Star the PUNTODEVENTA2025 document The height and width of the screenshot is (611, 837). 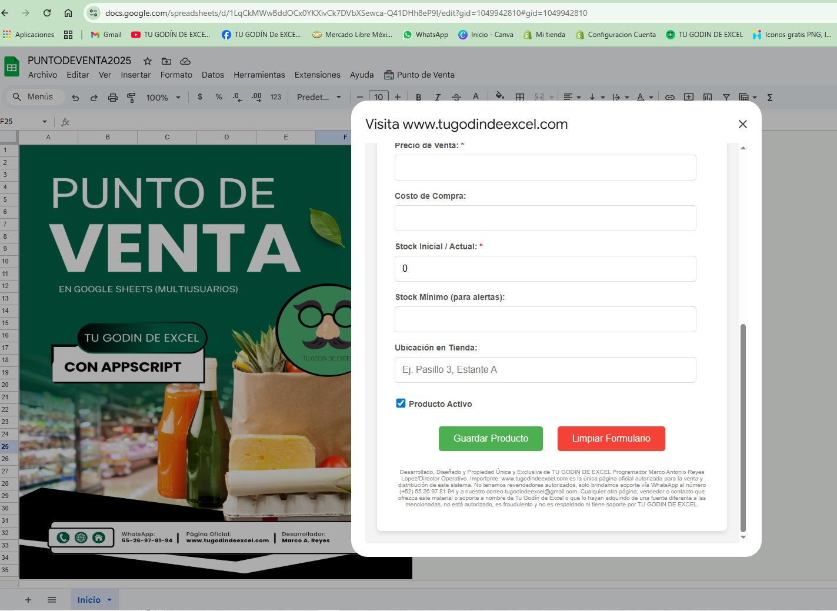click(148, 61)
